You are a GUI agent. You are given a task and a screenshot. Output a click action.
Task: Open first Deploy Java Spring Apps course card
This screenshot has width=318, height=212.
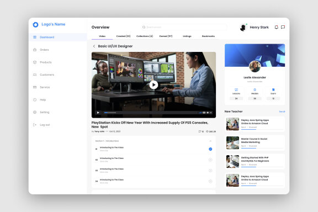(x=255, y=124)
